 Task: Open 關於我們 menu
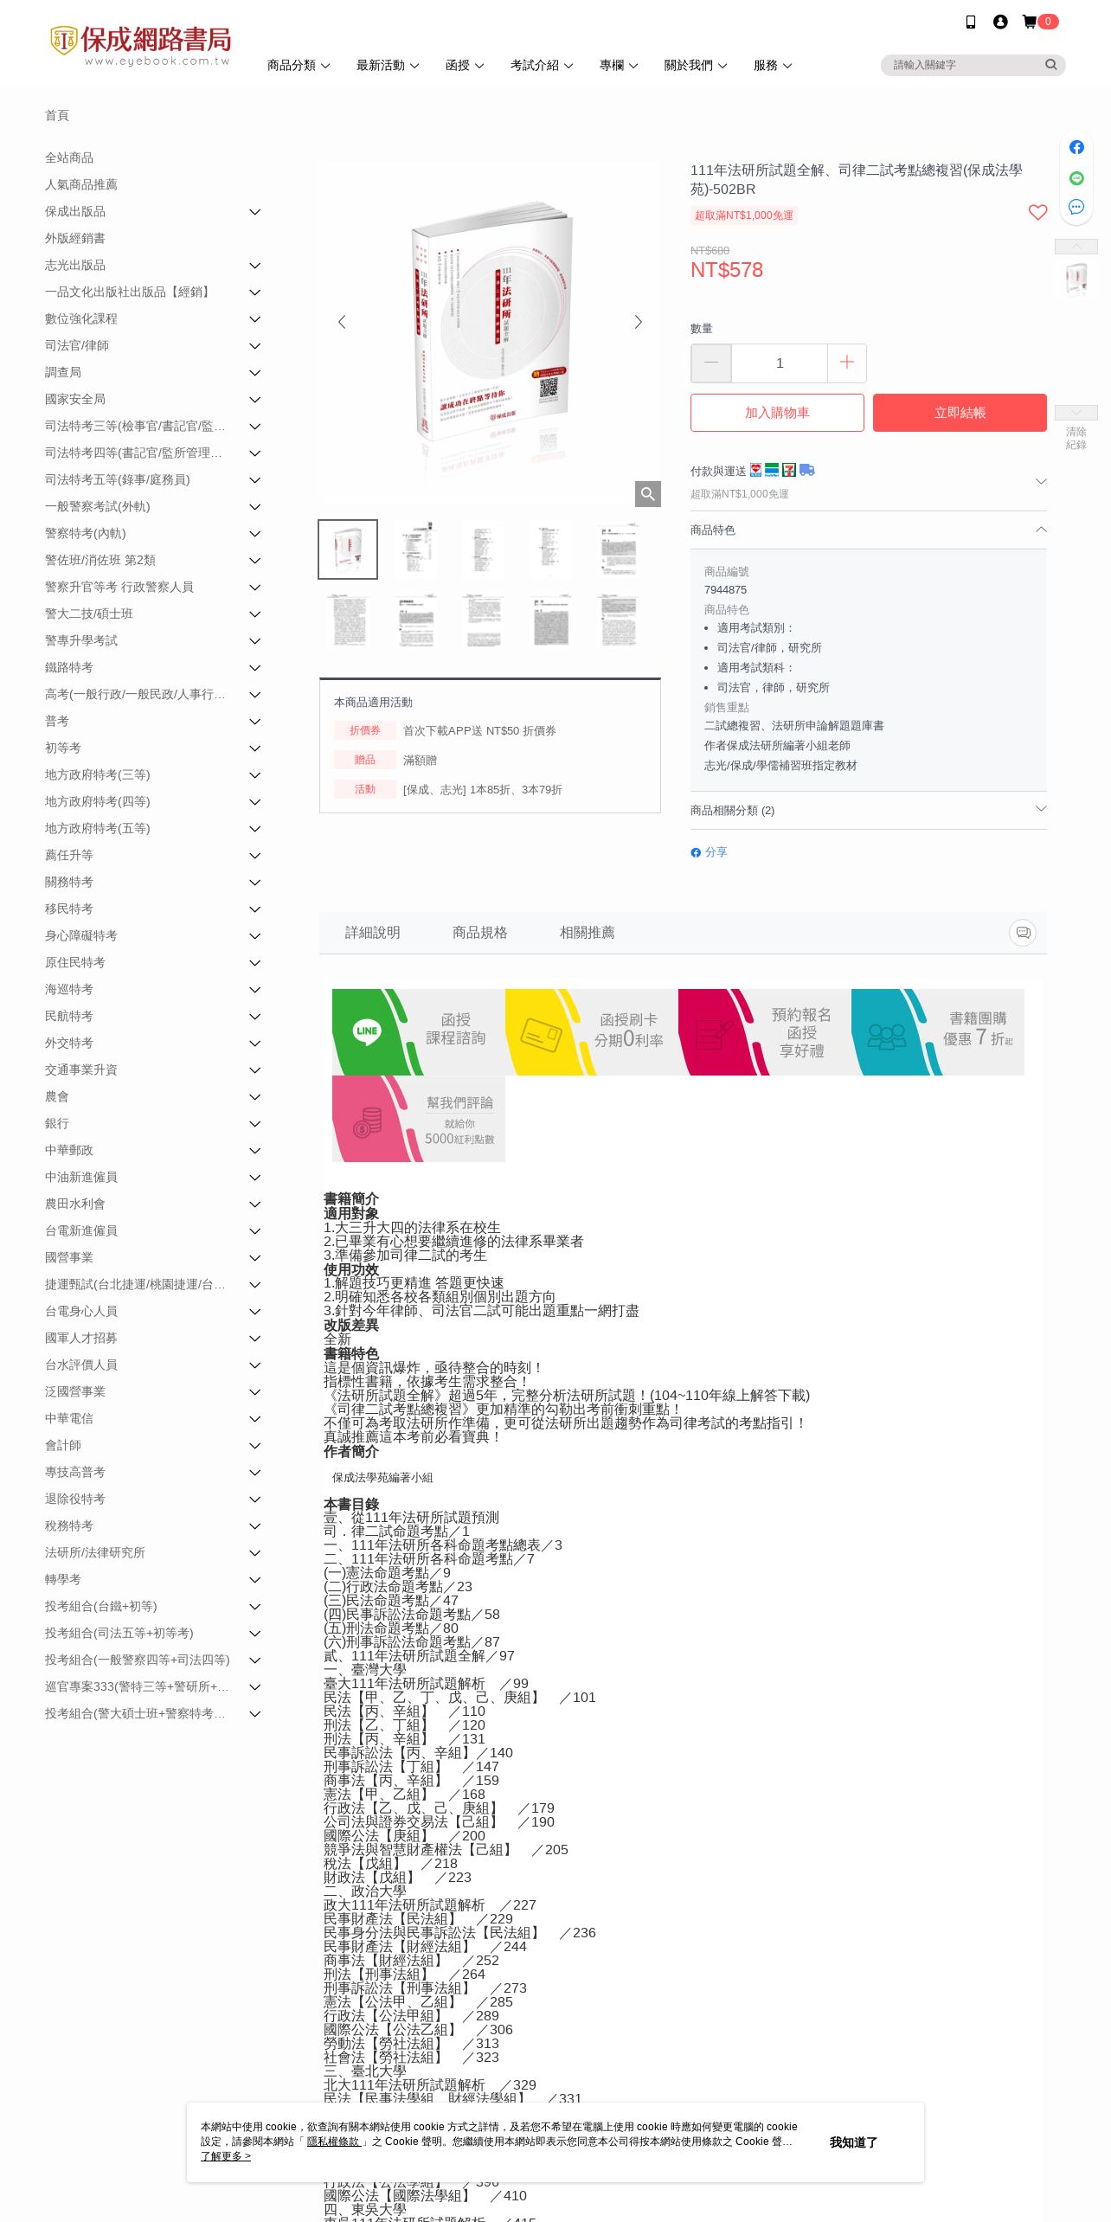pos(696,66)
